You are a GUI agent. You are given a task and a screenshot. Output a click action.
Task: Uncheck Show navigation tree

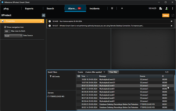[x=5, y=27]
